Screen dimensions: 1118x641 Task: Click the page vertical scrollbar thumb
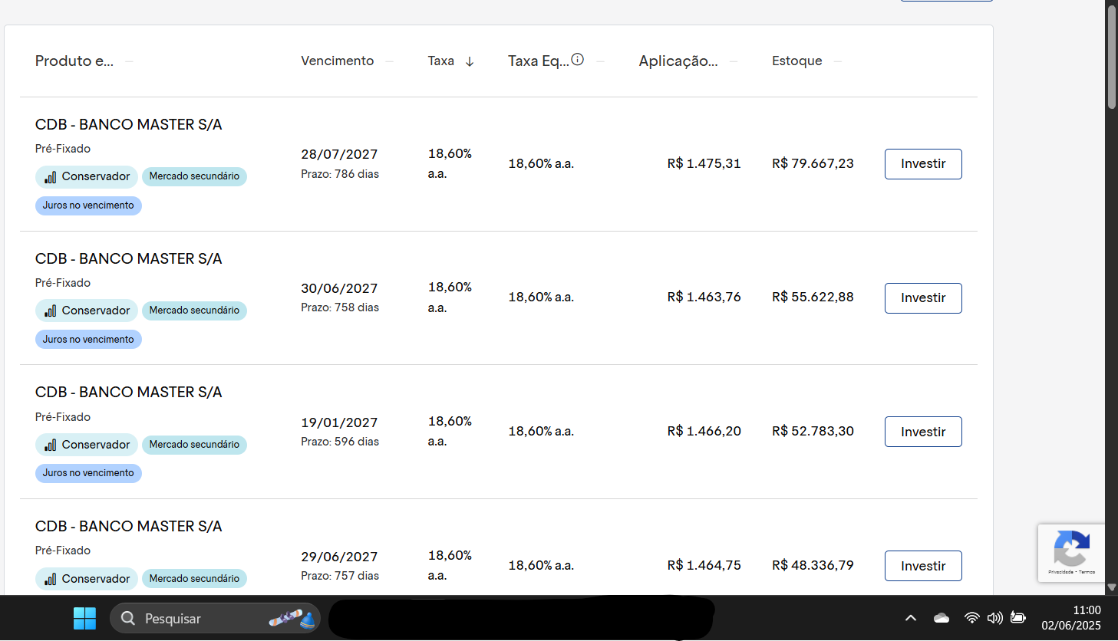click(x=1112, y=56)
